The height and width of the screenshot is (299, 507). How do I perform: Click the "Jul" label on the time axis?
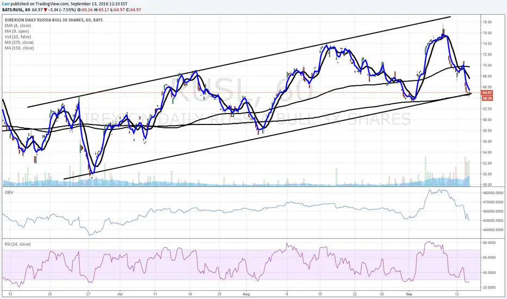click(x=120, y=294)
